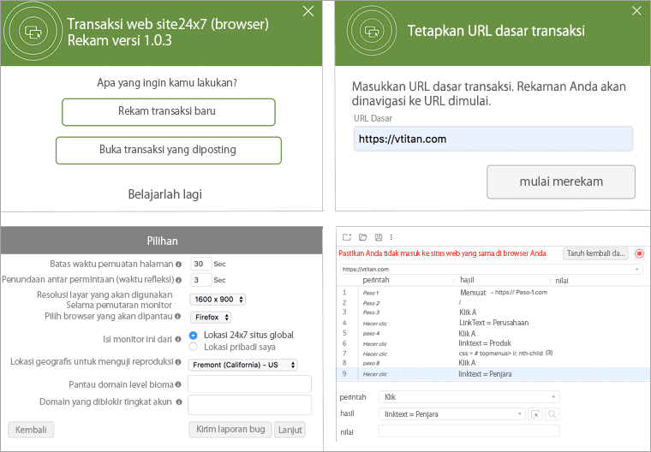
Task: Click the save floppy-disk icon in recorder
Action: pos(379,237)
